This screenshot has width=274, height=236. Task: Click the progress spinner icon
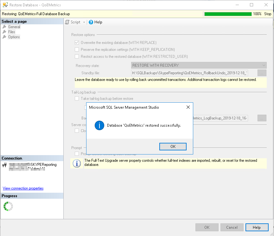point(8,206)
